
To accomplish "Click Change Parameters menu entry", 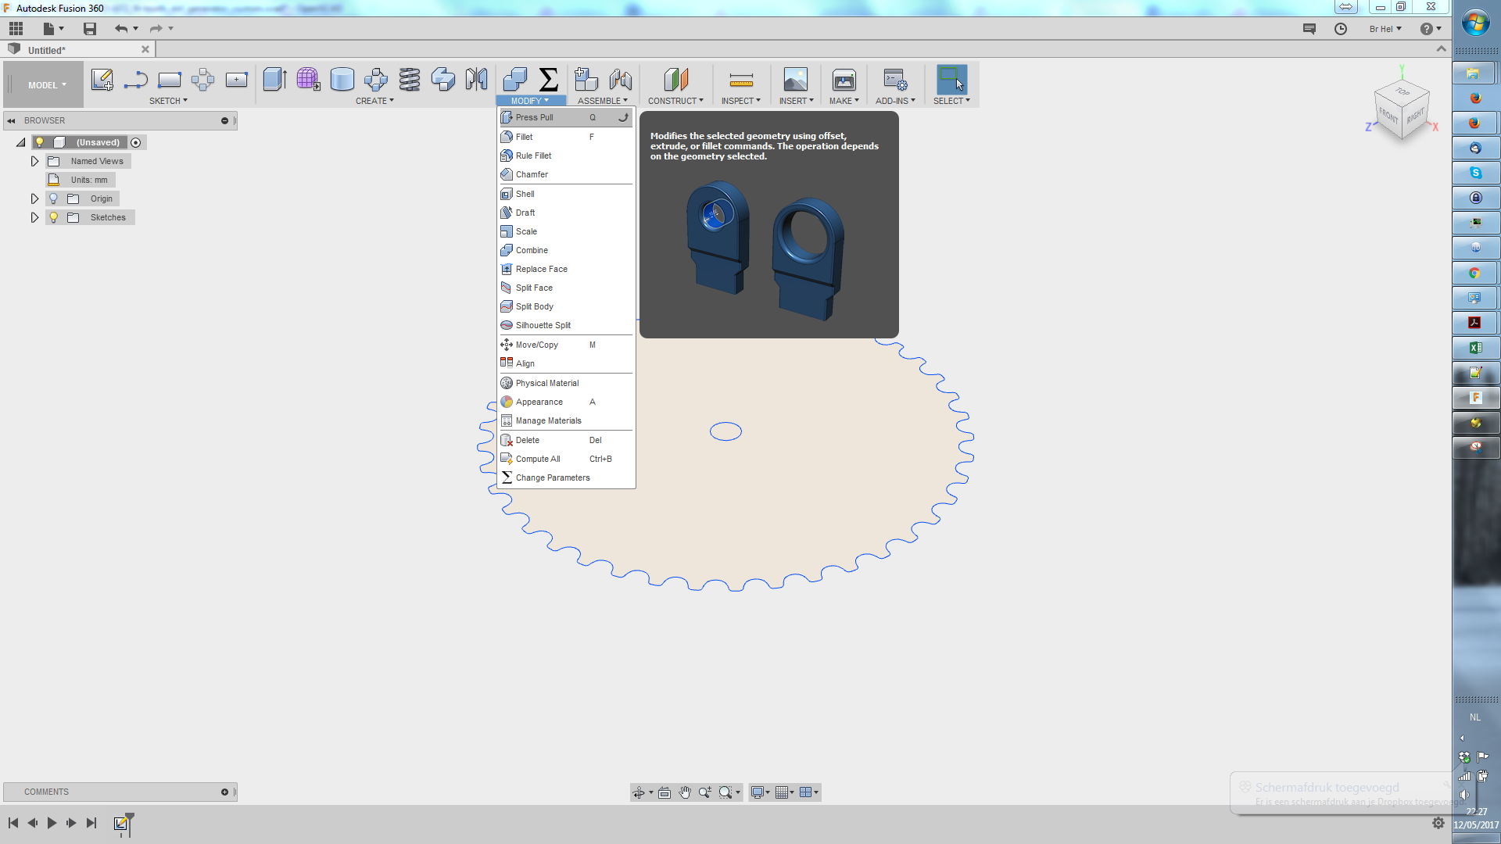I will [552, 477].
